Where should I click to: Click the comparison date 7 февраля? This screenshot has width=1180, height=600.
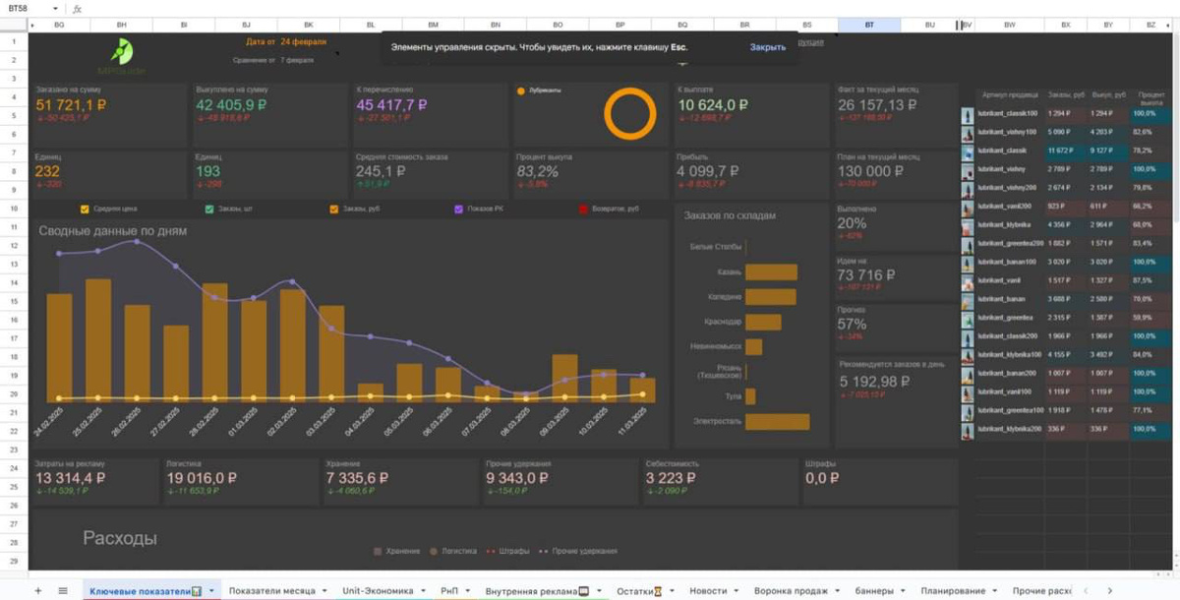[297, 60]
